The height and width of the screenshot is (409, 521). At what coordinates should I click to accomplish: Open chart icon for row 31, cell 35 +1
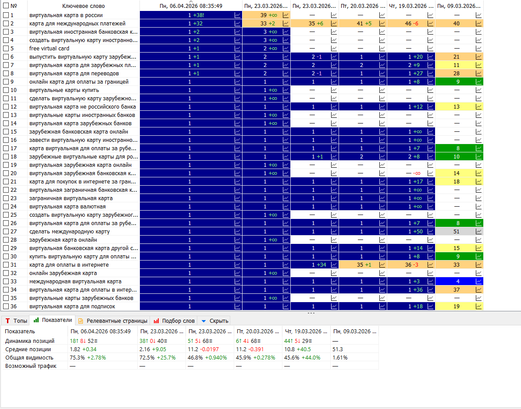tap(382, 264)
